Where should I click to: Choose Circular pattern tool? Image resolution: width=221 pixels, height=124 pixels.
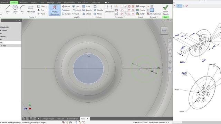(x=98, y=10)
